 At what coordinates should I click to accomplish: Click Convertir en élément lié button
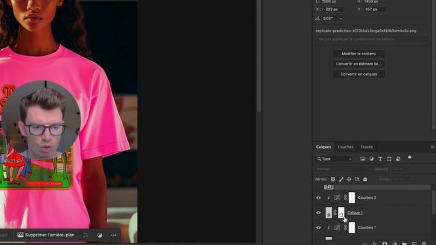tap(359, 64)
